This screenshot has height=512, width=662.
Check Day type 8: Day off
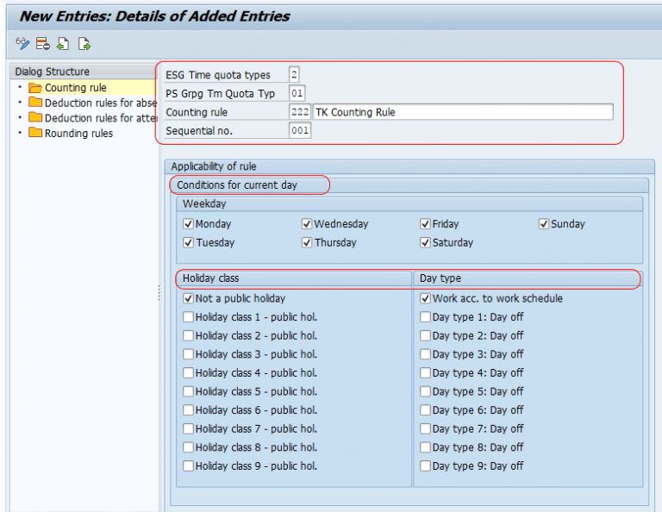pyautogui.click(x=425, y=447)
